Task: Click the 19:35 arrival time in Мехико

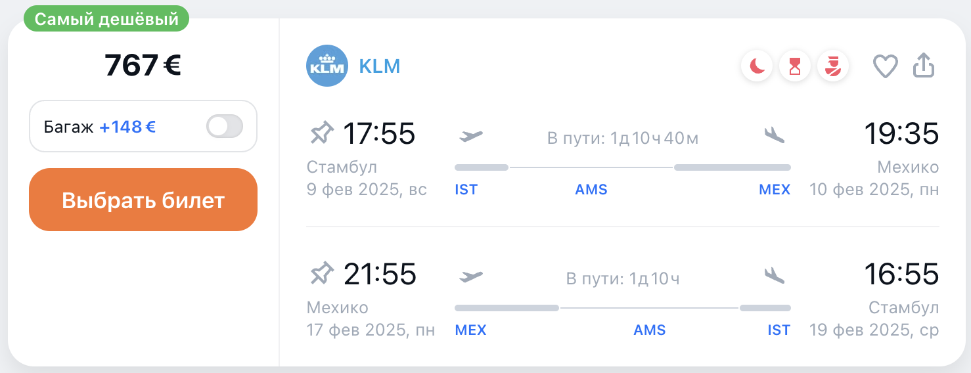Action: pos(903,134)
